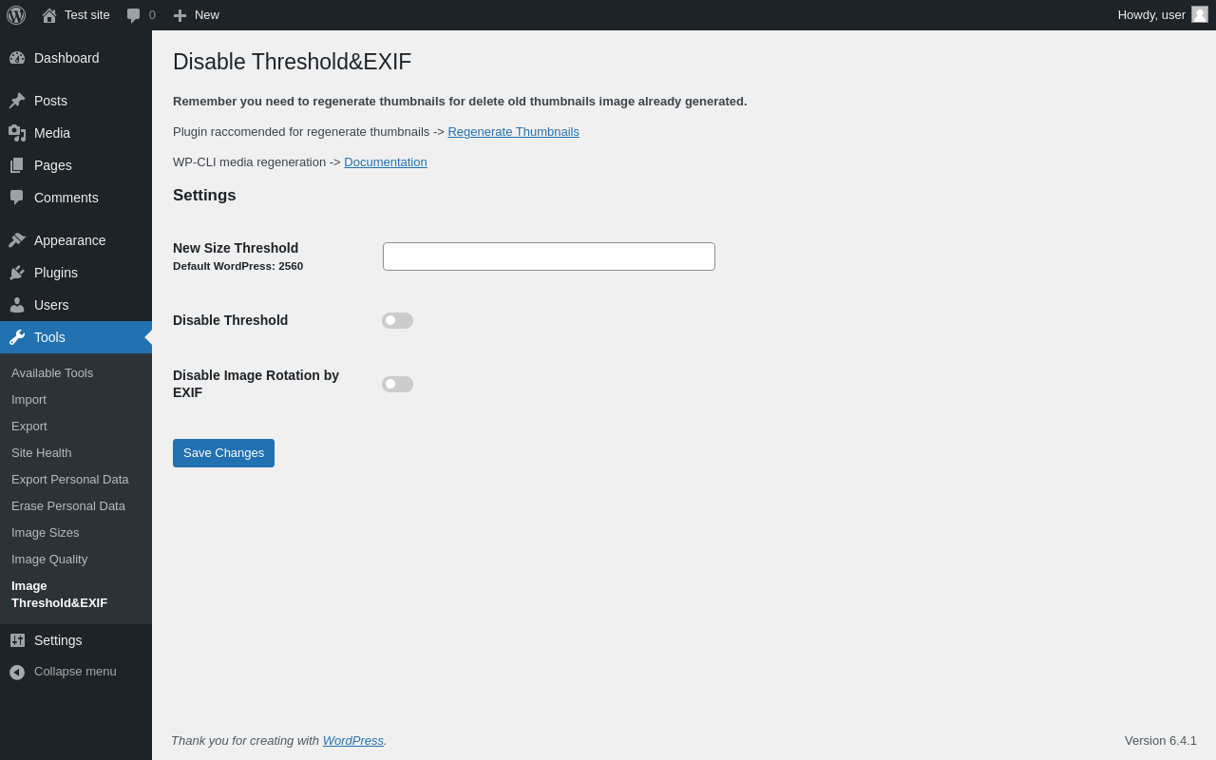Open Dashboard via its gauge icon
This screenshot has height=760, width=1216.
(17, 58)
